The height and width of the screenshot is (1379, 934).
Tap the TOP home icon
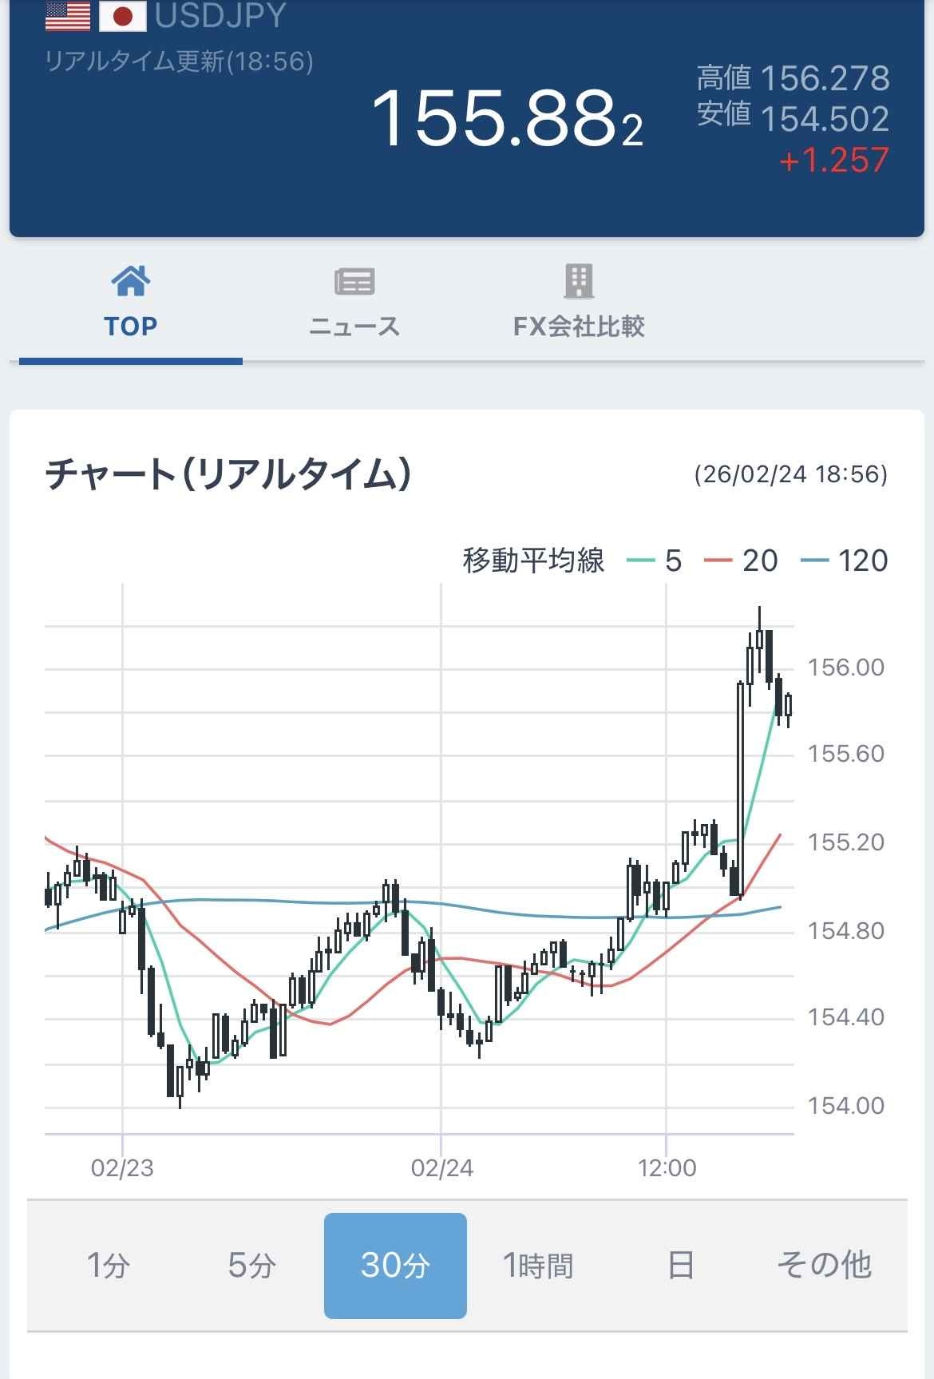tap(130, 281)
